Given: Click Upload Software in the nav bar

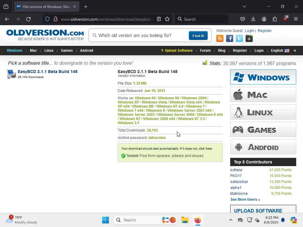Looking at the screenshot, I should (177, 50).
